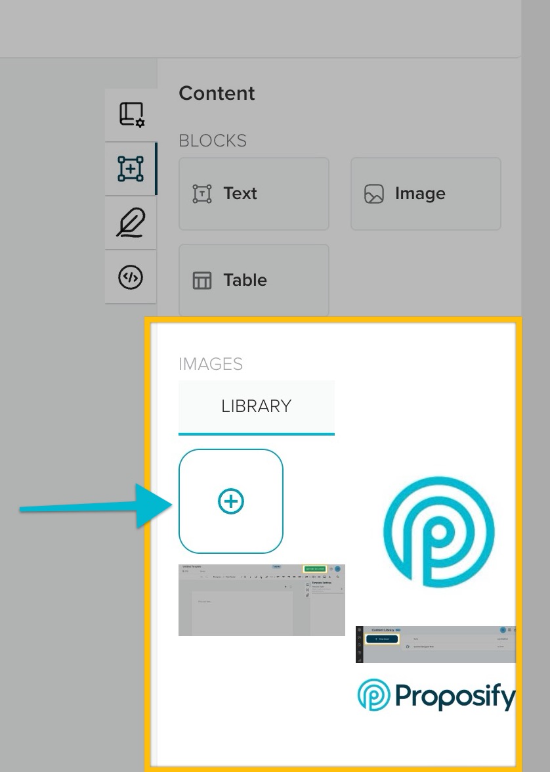Add a Table block
This screenshot has height=772, width=550.
click(x=254, y=280)
